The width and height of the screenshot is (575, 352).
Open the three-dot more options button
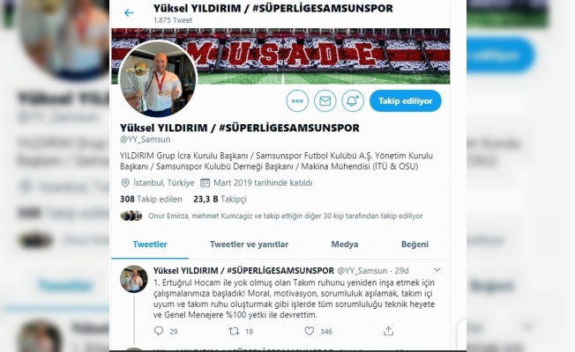297,101
